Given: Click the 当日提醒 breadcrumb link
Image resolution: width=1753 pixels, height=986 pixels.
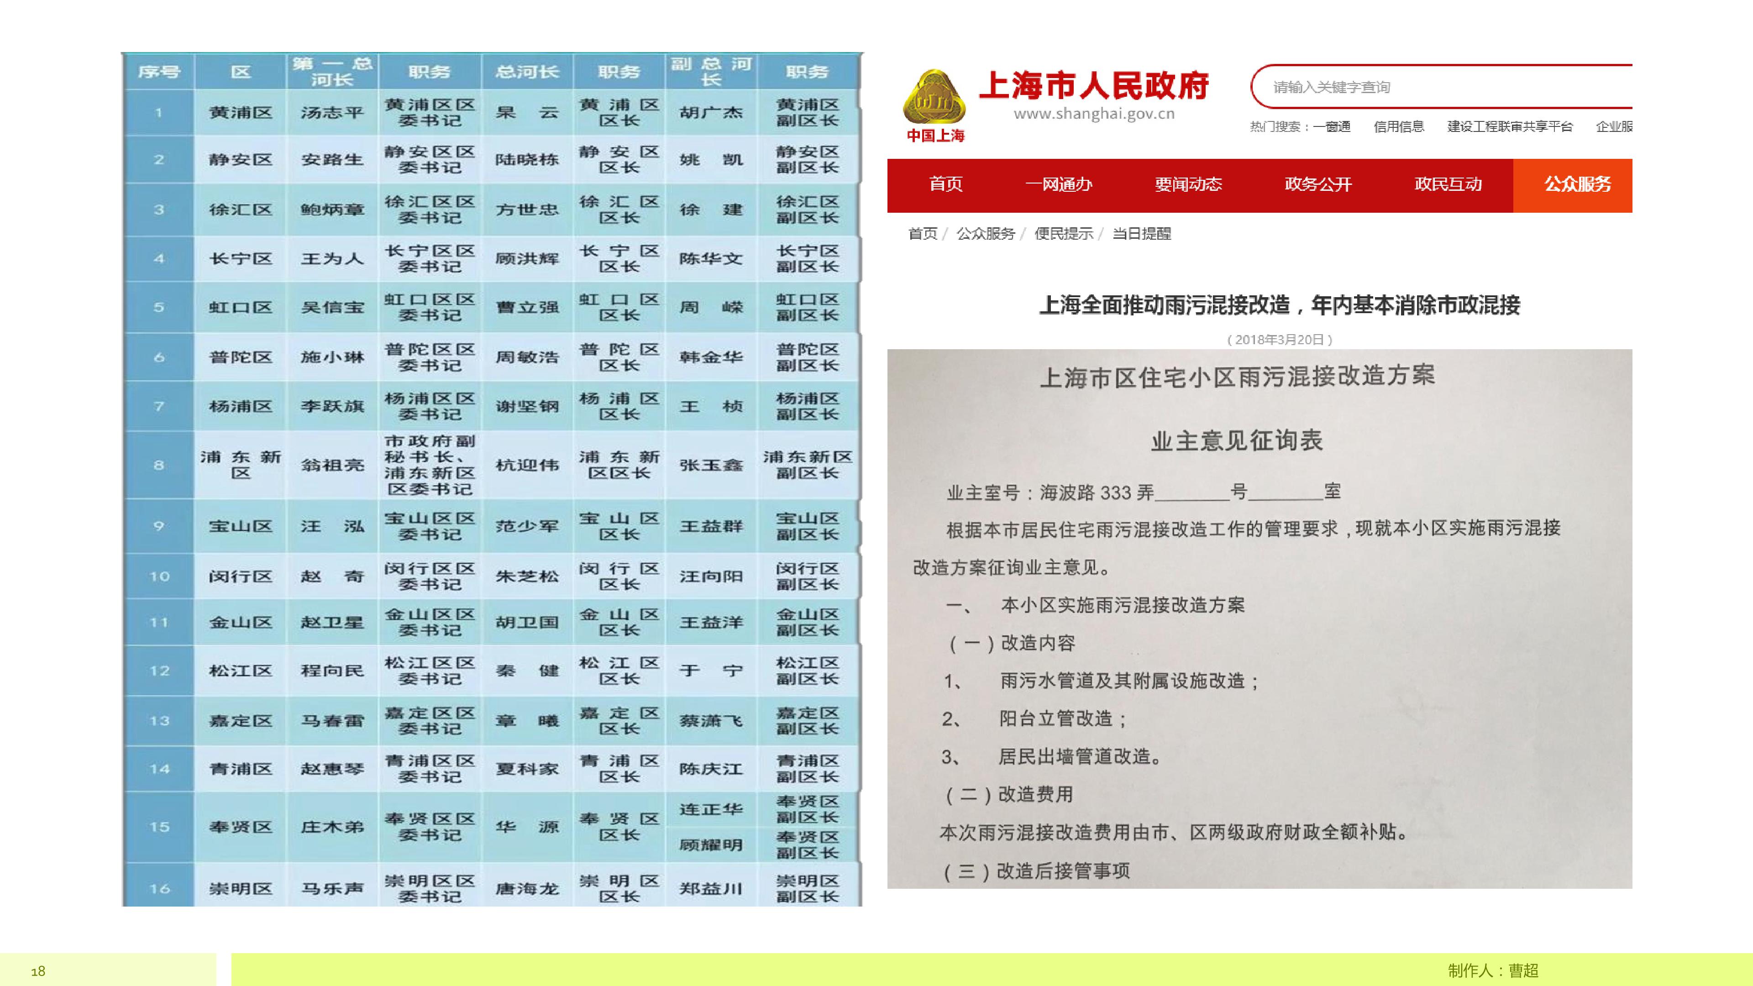Looking at the screenshot, I should [x=1142, y=233].
